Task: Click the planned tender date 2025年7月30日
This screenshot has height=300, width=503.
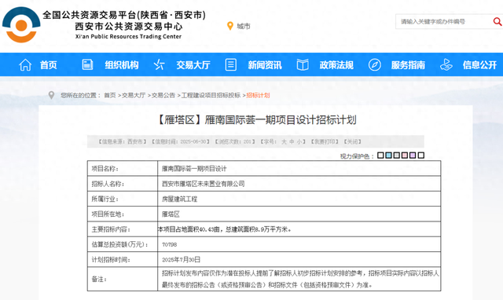Action: 182,260
